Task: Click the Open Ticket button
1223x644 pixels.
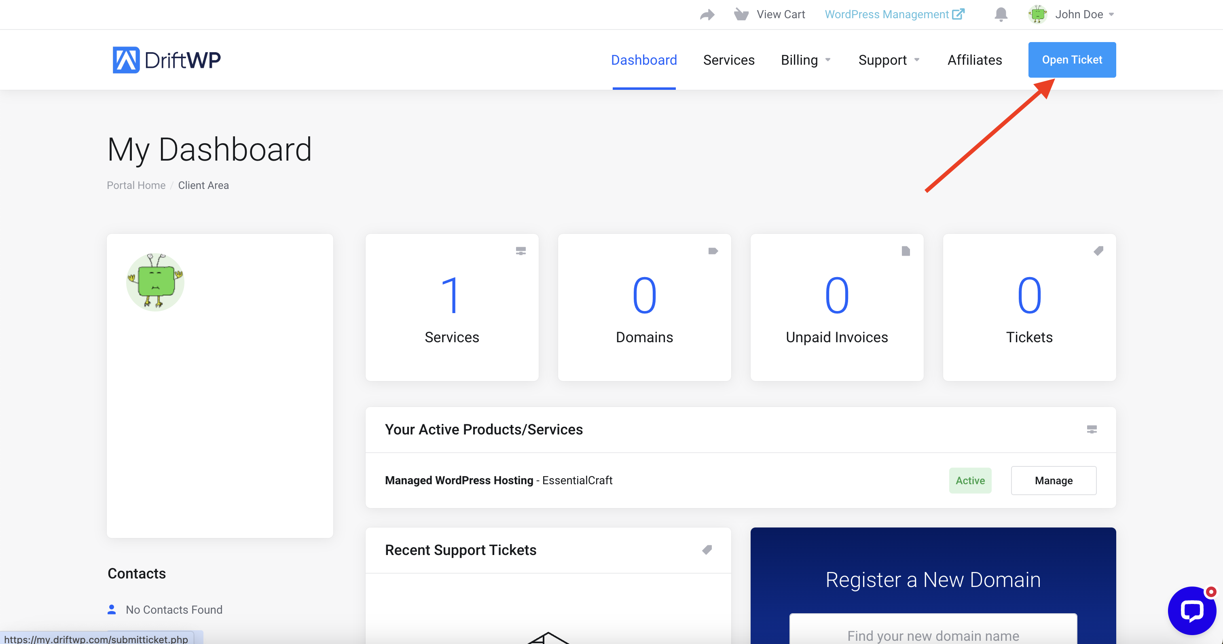Action: (1072, 60)
